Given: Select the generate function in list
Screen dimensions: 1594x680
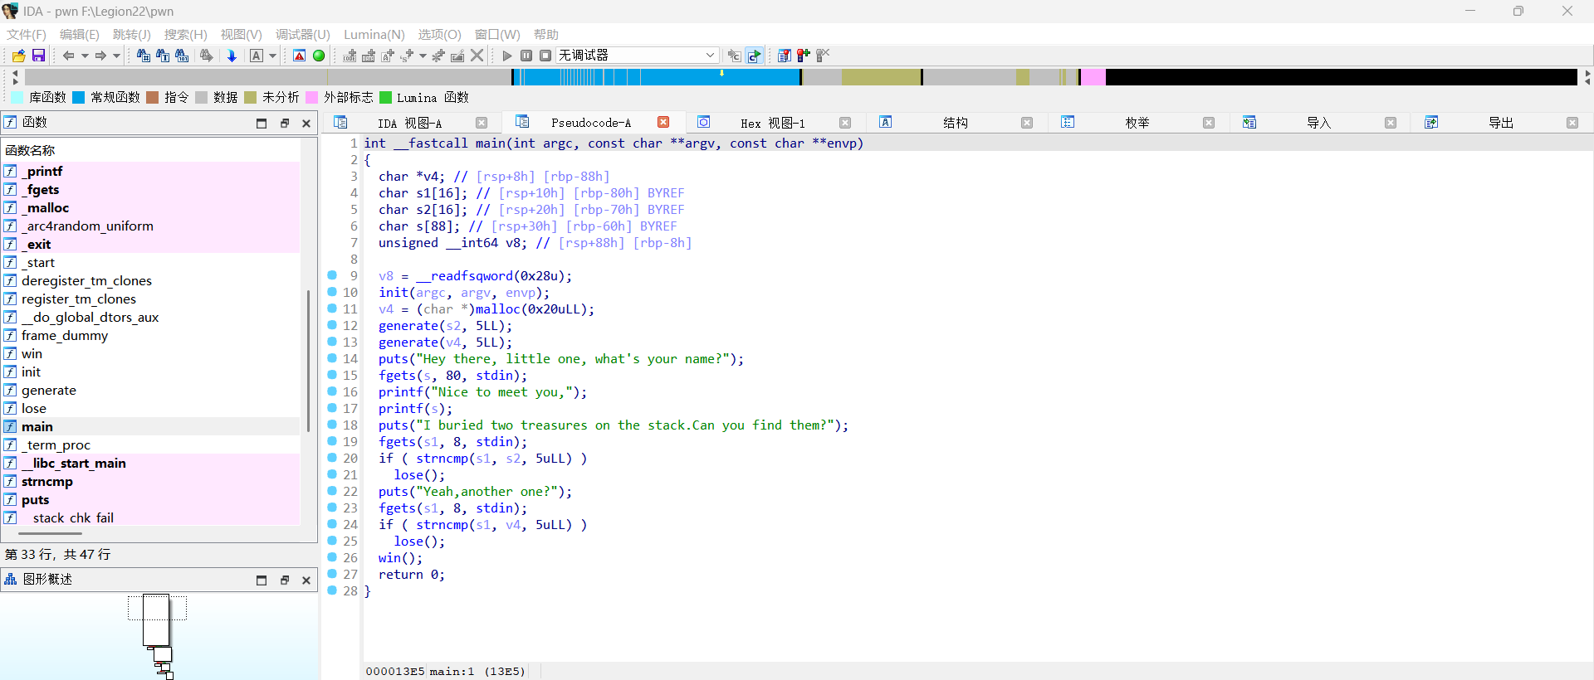Looking at the screenshot, I should click(x=48, y=391).
